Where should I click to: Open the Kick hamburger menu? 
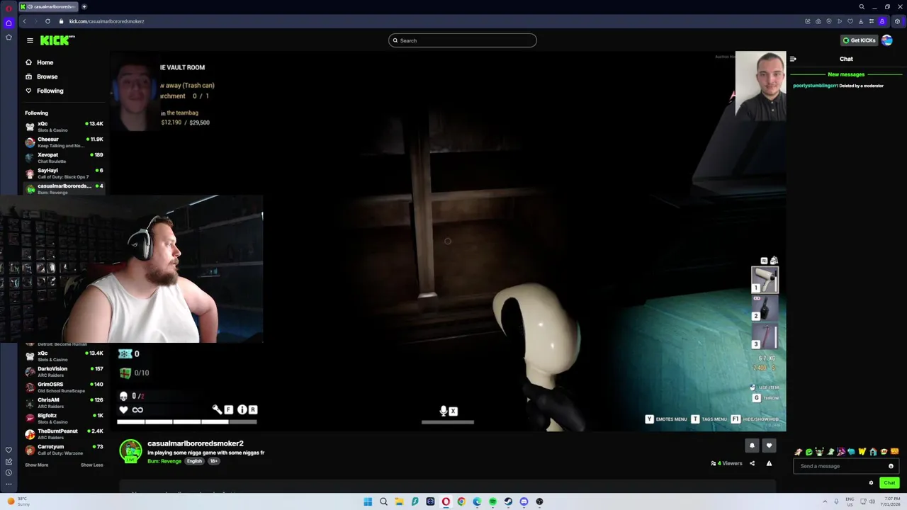[x=30, y=40]
